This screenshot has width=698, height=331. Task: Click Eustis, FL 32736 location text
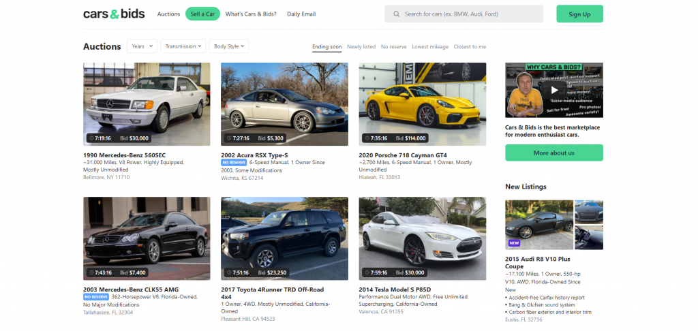(524, 319)
